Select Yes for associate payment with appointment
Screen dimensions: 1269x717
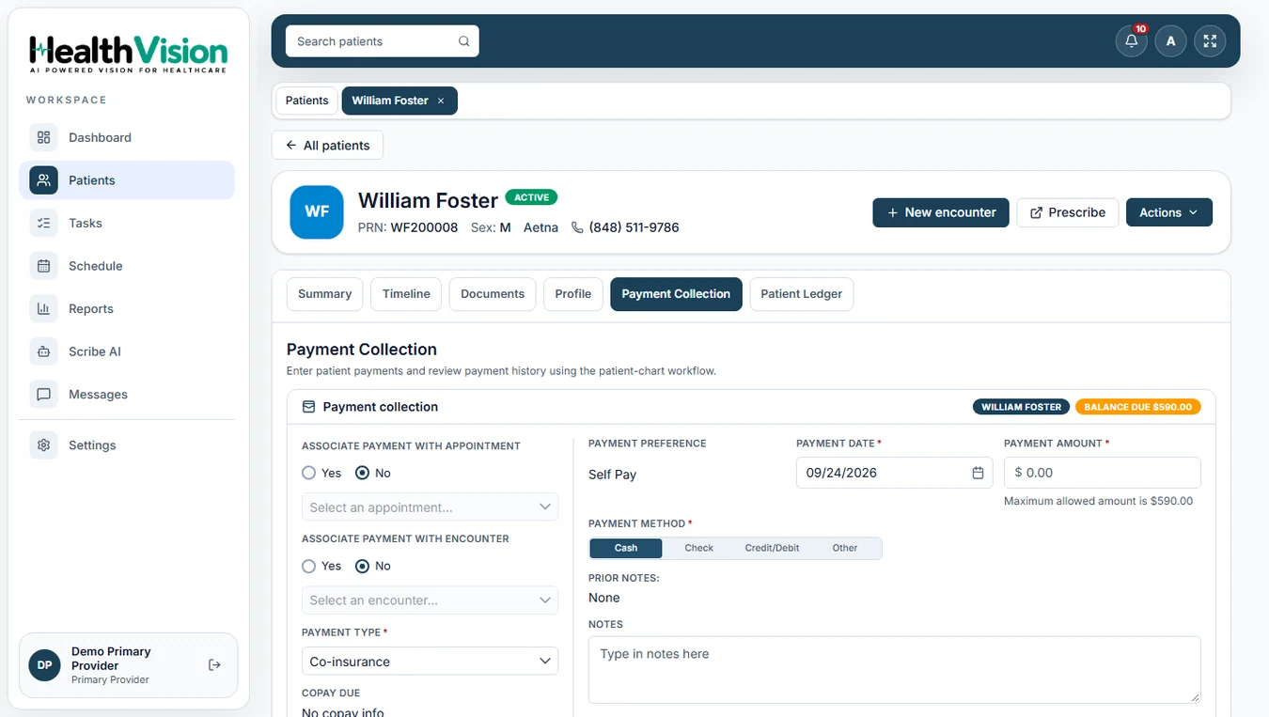(x=308, y=473)
